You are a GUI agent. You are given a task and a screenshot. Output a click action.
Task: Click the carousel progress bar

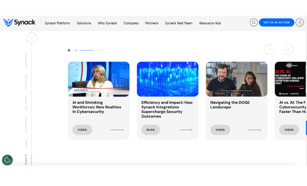[91, 50]
